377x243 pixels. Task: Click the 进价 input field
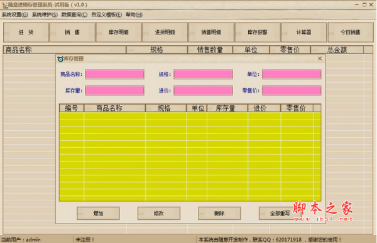tap(203, 91)
